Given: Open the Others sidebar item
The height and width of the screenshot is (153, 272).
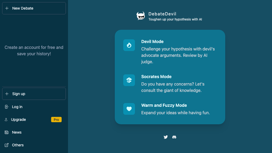Looking at the screenshot, I should tap(34, 145).
